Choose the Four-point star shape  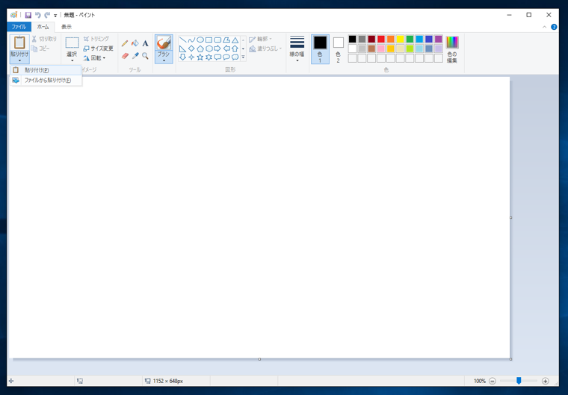tap(191, 57)
